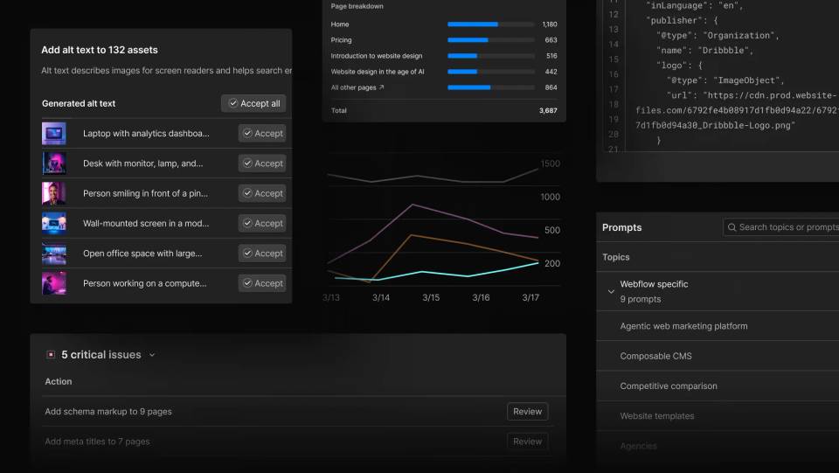Select the Pricing row in Page breakdown

(444, 40)
